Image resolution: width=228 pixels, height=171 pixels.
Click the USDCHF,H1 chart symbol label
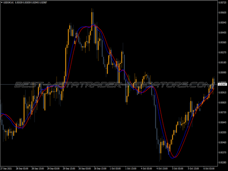[8, 3]
